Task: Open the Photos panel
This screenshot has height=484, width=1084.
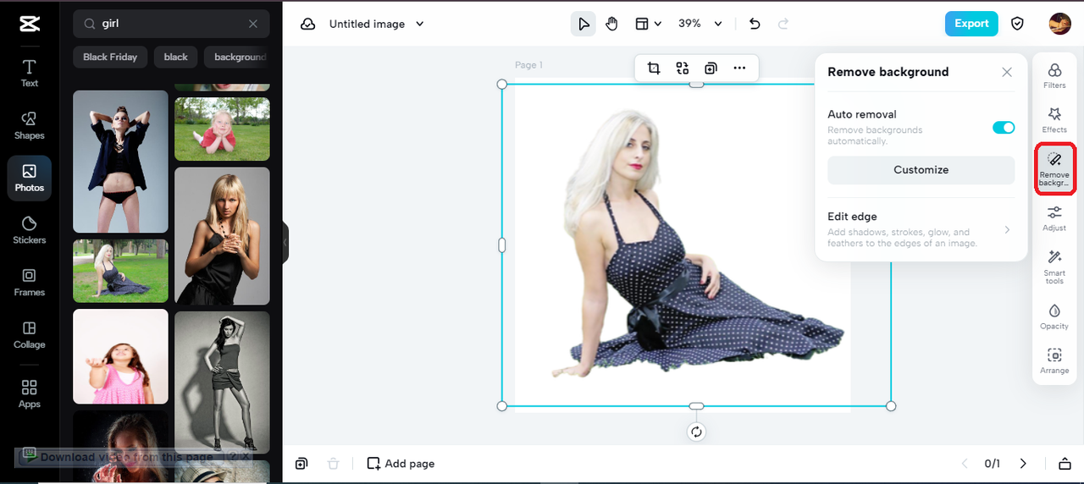Action: pyautogui.click(x=29, y=178)
